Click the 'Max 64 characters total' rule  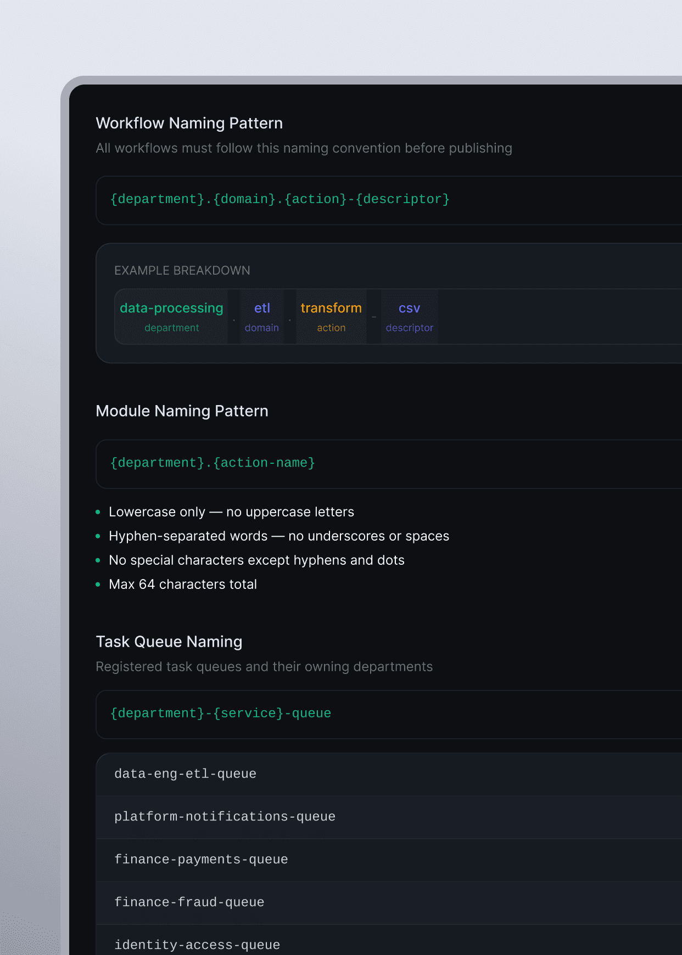click(x=183, y=585)
